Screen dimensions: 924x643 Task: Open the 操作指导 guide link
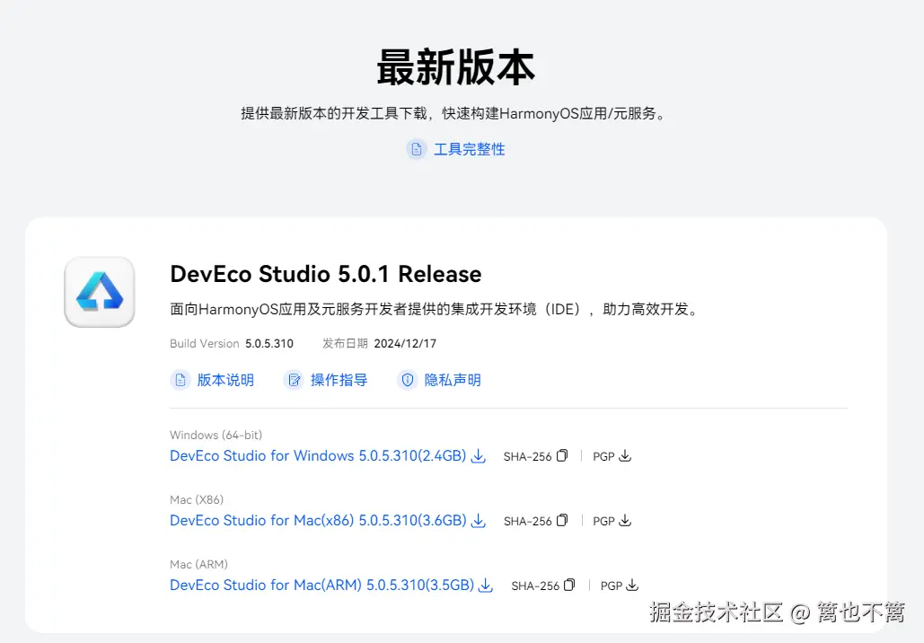point(339,380)
